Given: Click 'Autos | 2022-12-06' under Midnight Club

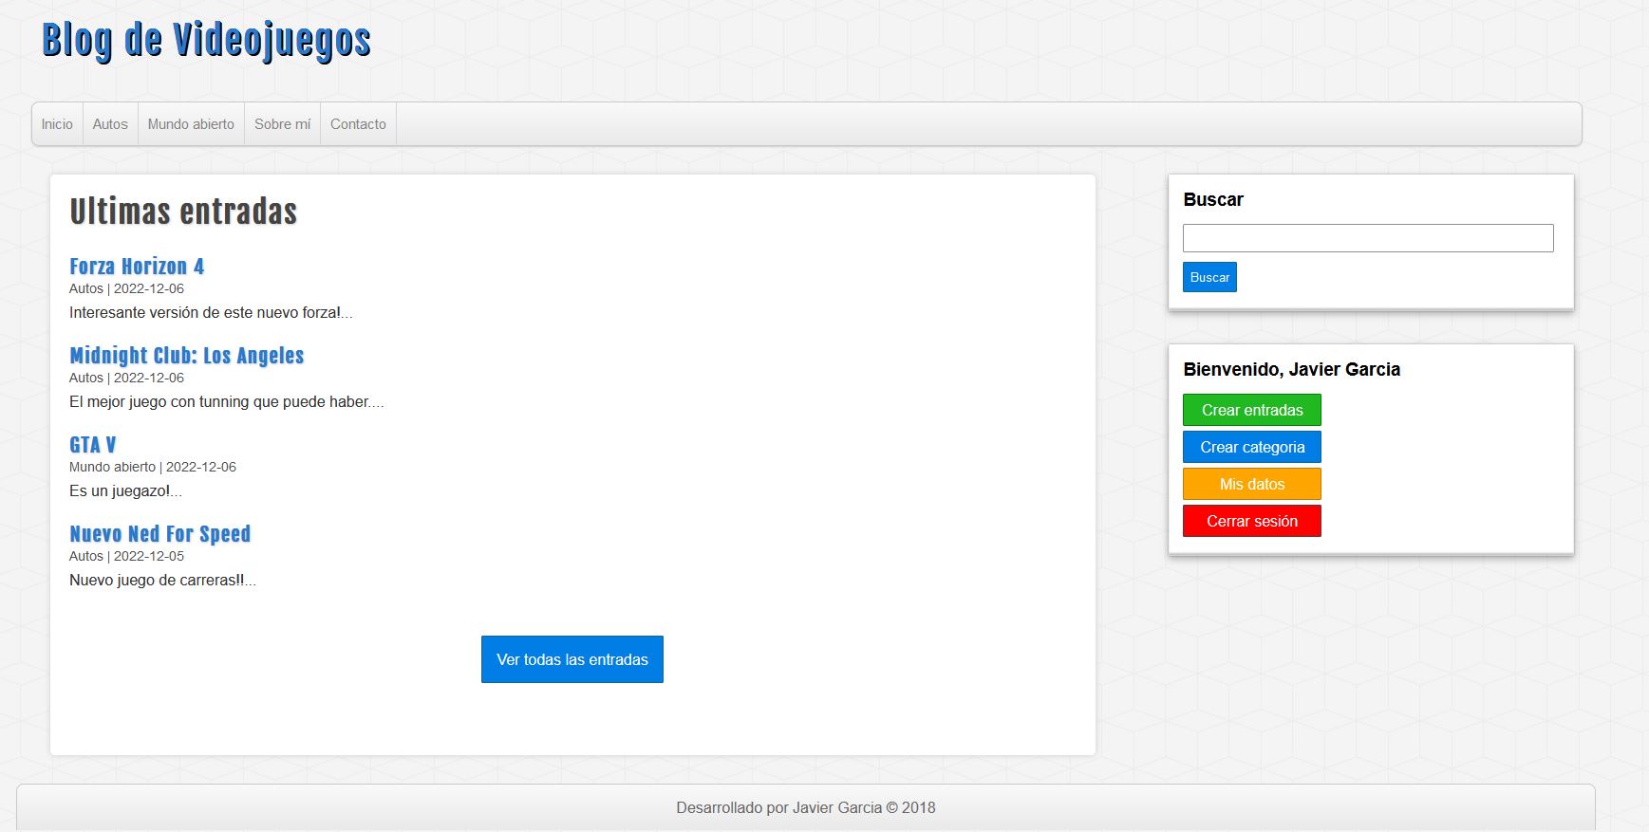Looking at the screenshot, I should click(126, 378).
